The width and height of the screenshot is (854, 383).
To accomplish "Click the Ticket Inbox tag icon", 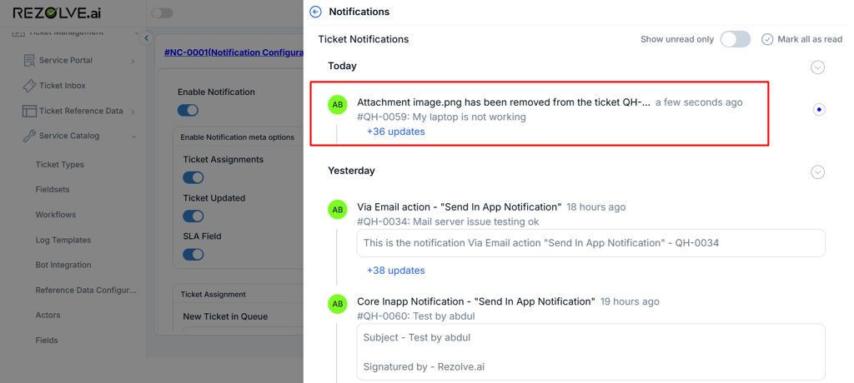I will pyautogui.click(x=29, y=86).
